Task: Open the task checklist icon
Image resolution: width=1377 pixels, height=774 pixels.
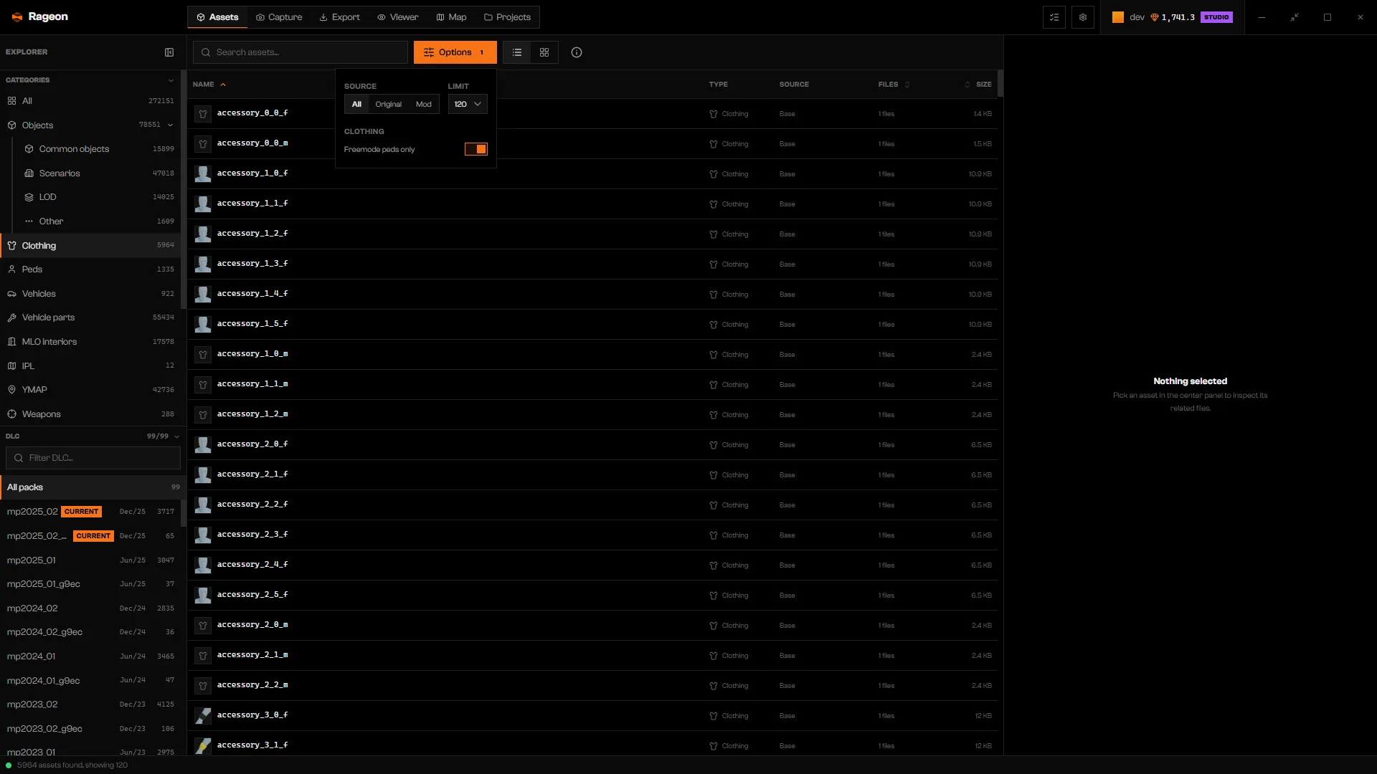Action: click(1054, 17)
